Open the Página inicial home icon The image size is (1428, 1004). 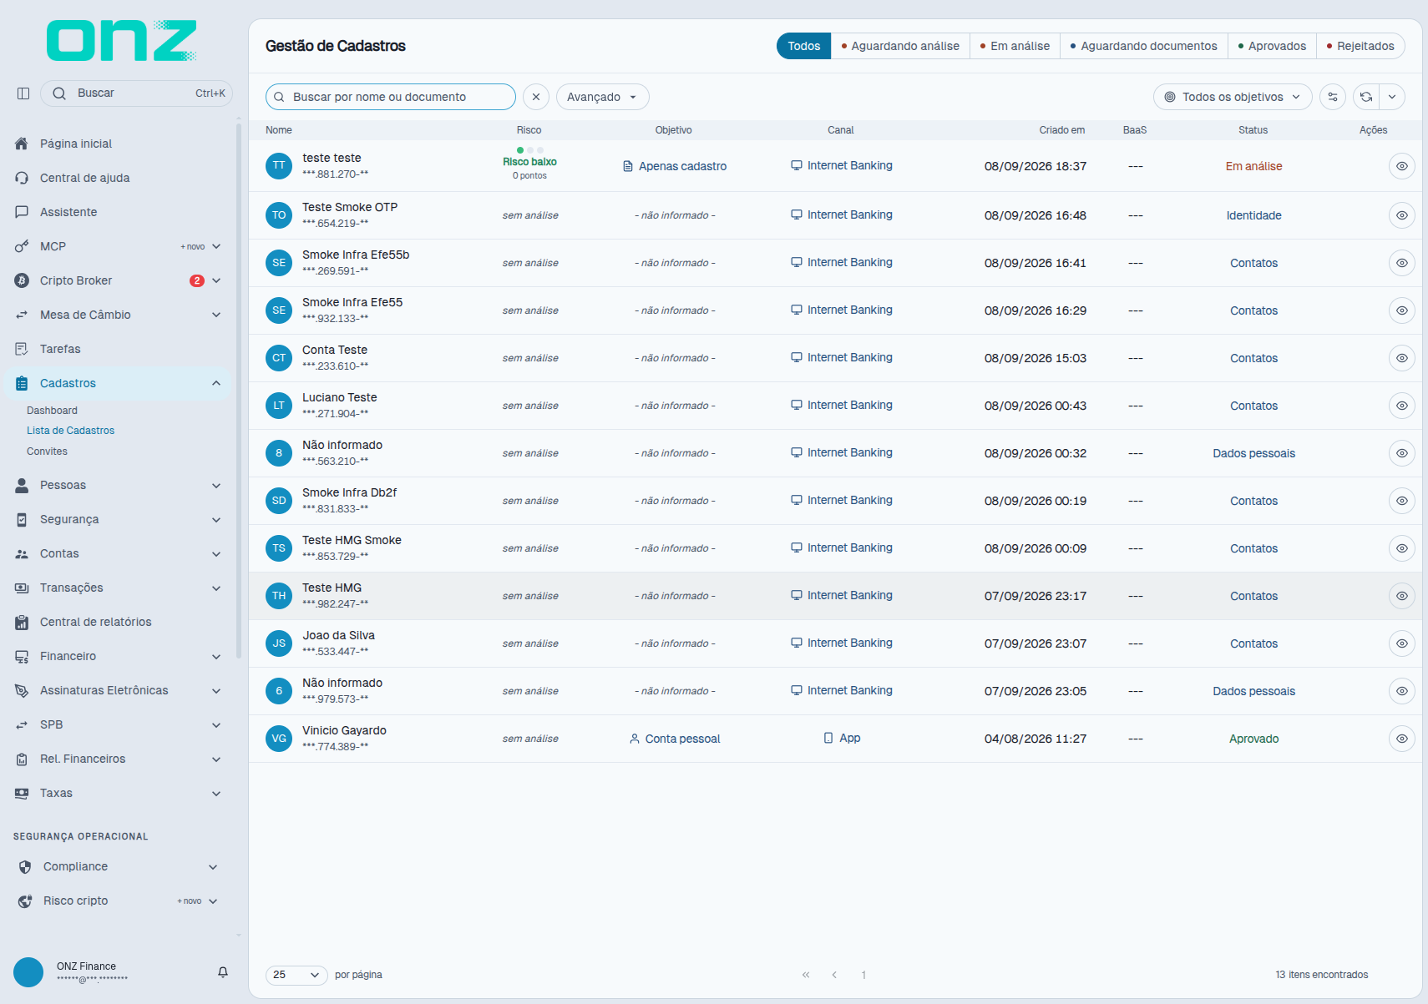point(22,144)
